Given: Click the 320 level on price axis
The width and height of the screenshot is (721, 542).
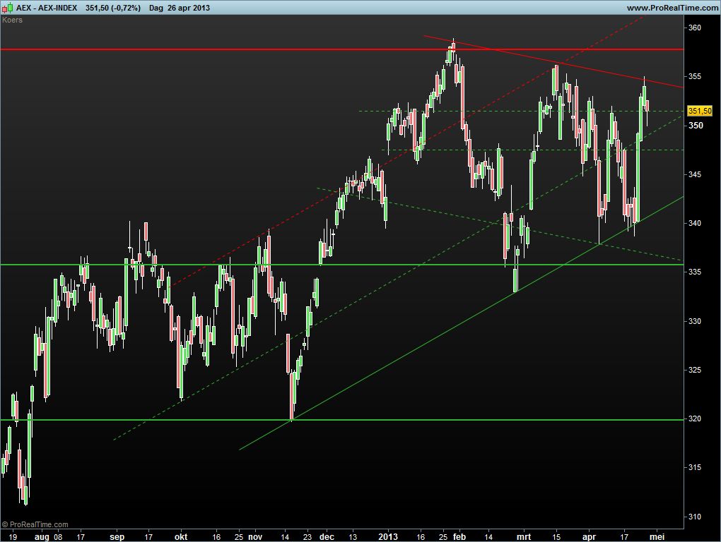Looking at the screenshot, I should 695,419.
